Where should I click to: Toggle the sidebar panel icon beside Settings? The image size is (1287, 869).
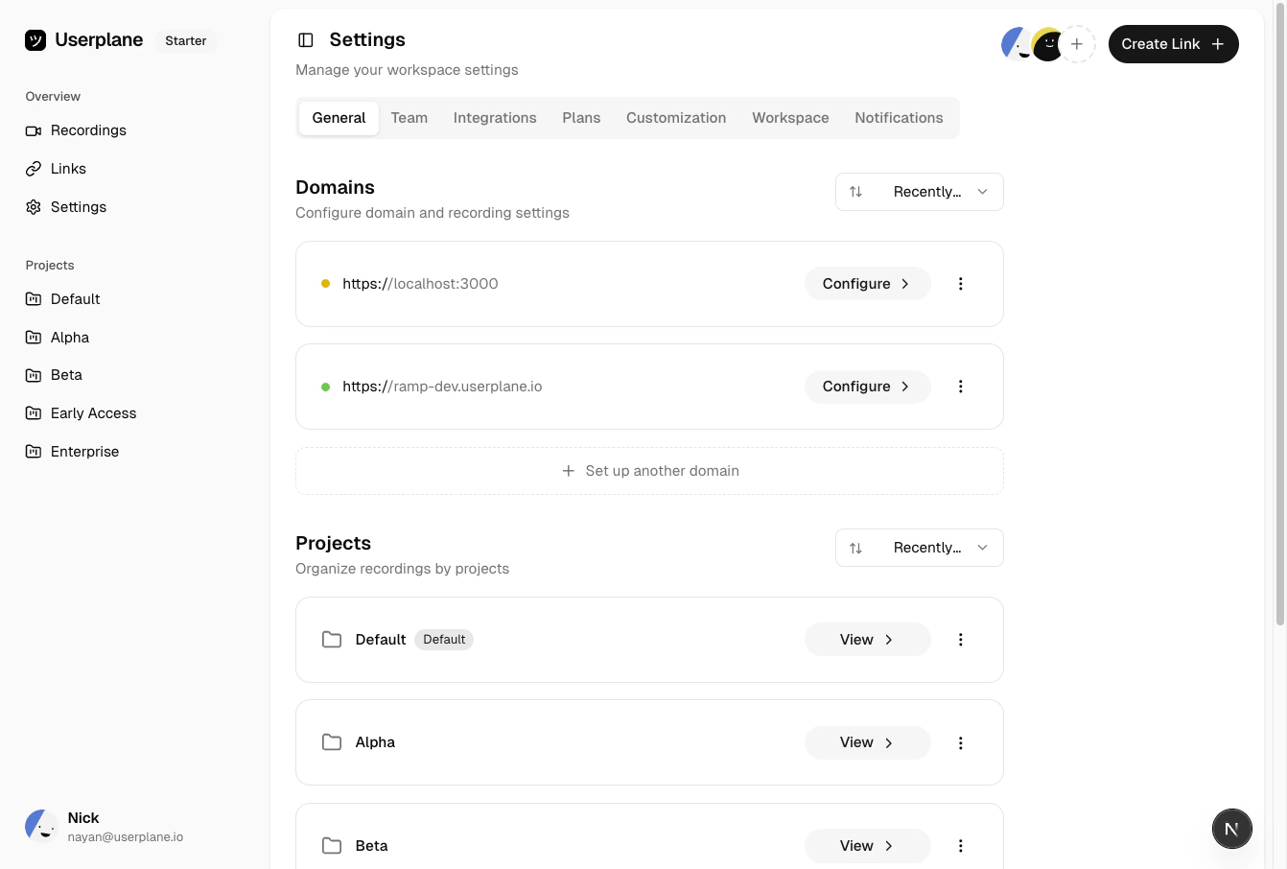click(x=306, y=40)
